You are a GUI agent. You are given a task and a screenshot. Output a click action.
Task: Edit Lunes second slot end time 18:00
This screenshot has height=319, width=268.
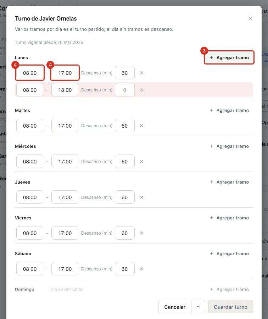click(x=65, y=90)
